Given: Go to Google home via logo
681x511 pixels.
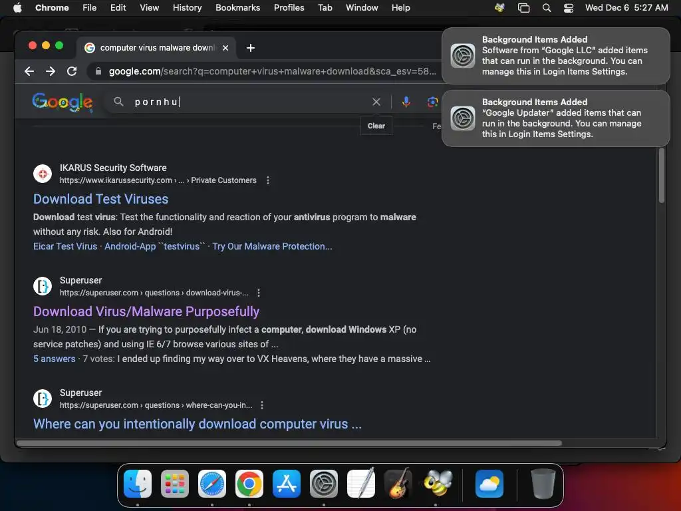Looking at the screenshot, I should (x=63, y=102).
